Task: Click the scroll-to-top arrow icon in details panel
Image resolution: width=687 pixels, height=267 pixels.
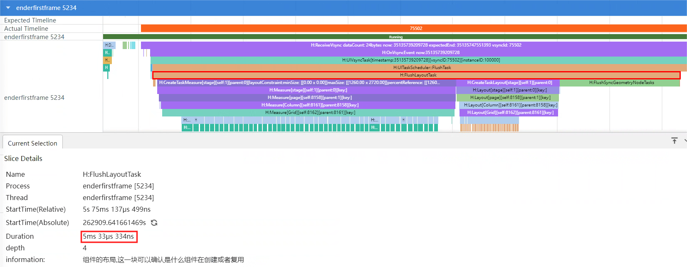Action: point(675,141)
